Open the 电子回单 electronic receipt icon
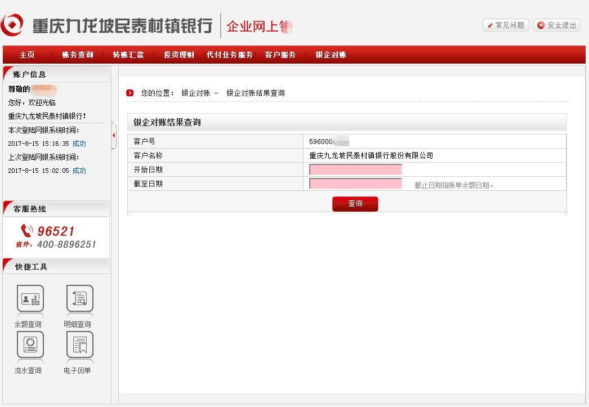This screenshot has height=407, width=589. [x=79, y=345]
